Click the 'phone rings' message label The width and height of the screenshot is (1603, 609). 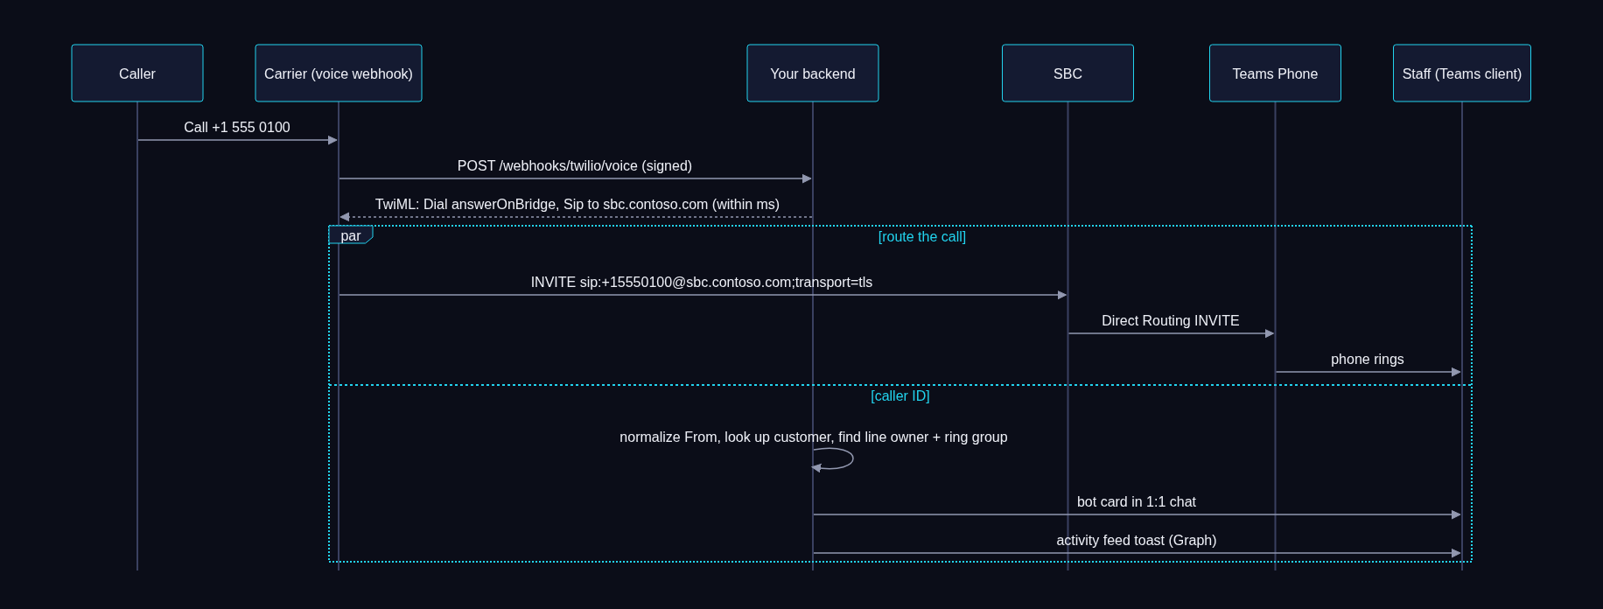1368,360
